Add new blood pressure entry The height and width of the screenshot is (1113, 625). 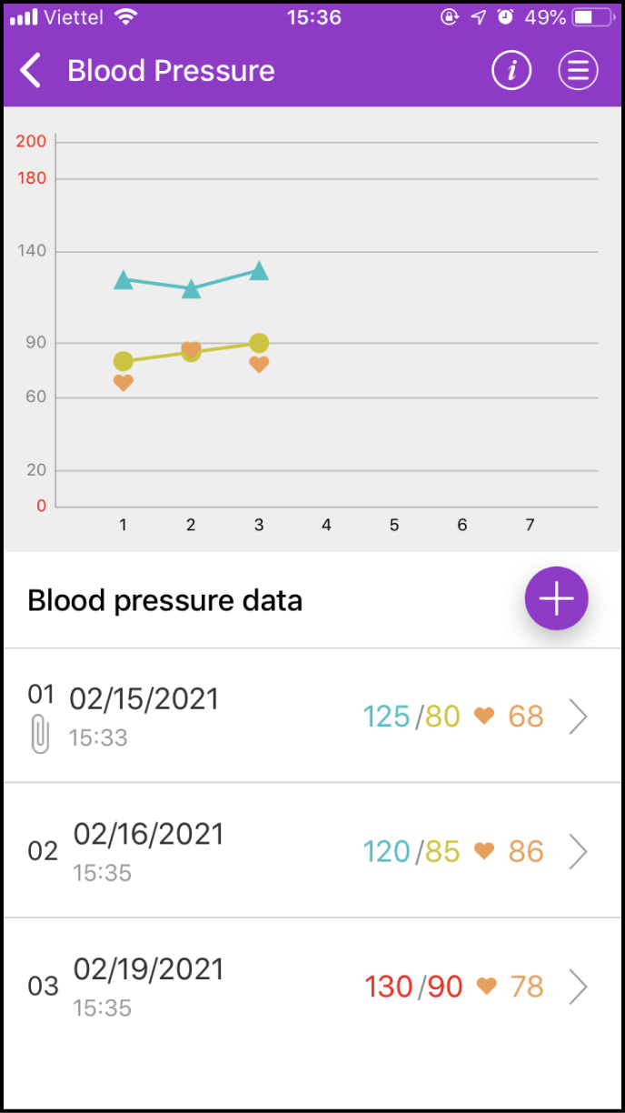556,598
